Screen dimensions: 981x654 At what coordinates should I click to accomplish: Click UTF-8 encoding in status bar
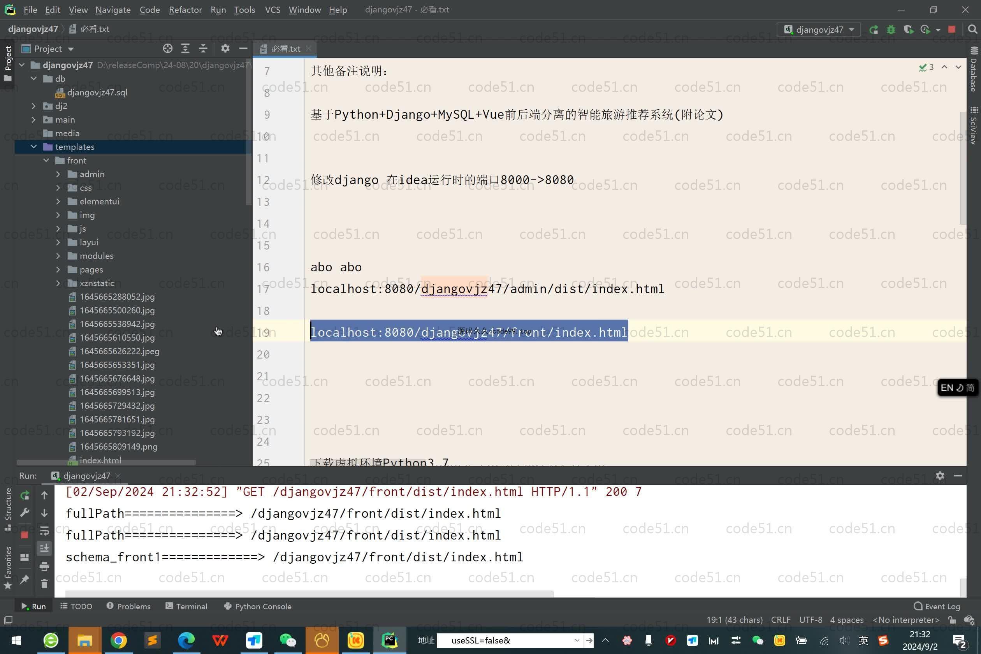pos(810,620)
